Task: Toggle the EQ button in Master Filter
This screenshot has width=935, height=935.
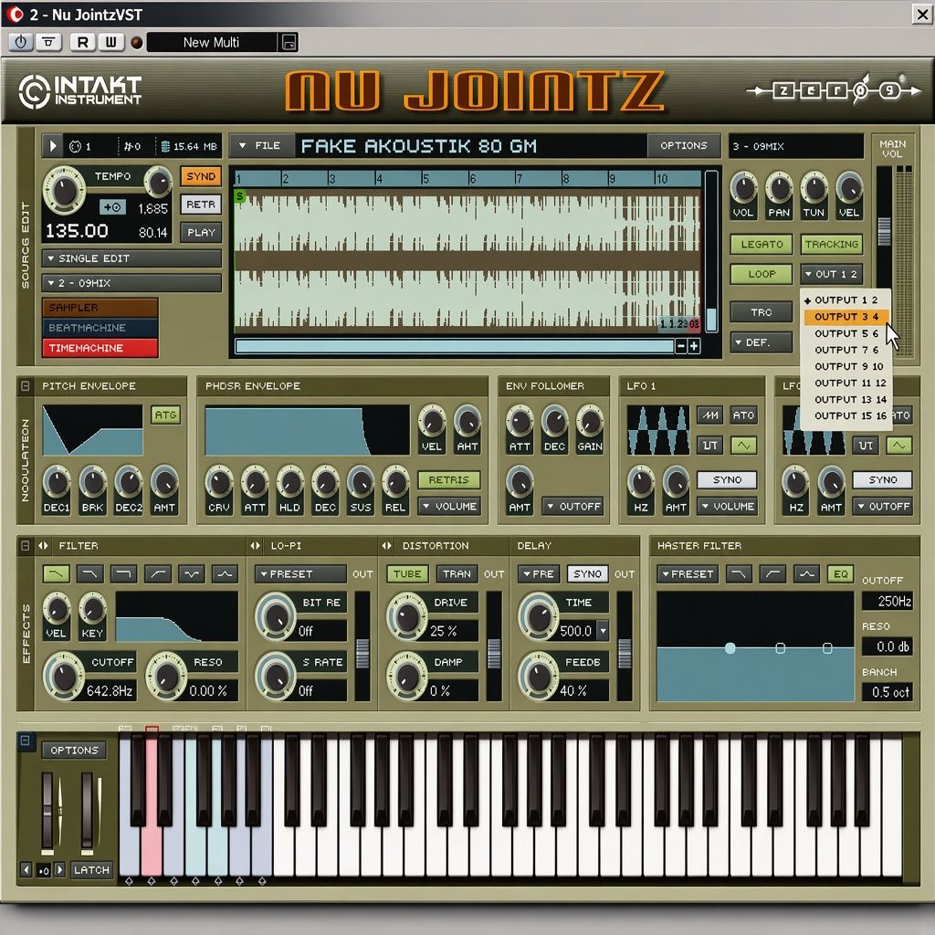Action: [840, 573]
